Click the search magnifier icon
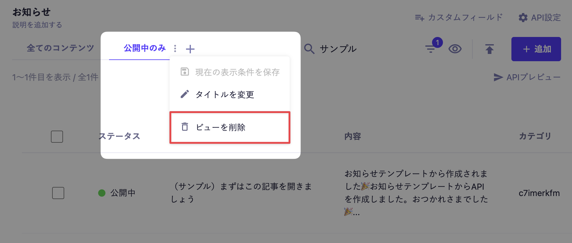This screenshot has width=572, height=243. pos(309,49)
